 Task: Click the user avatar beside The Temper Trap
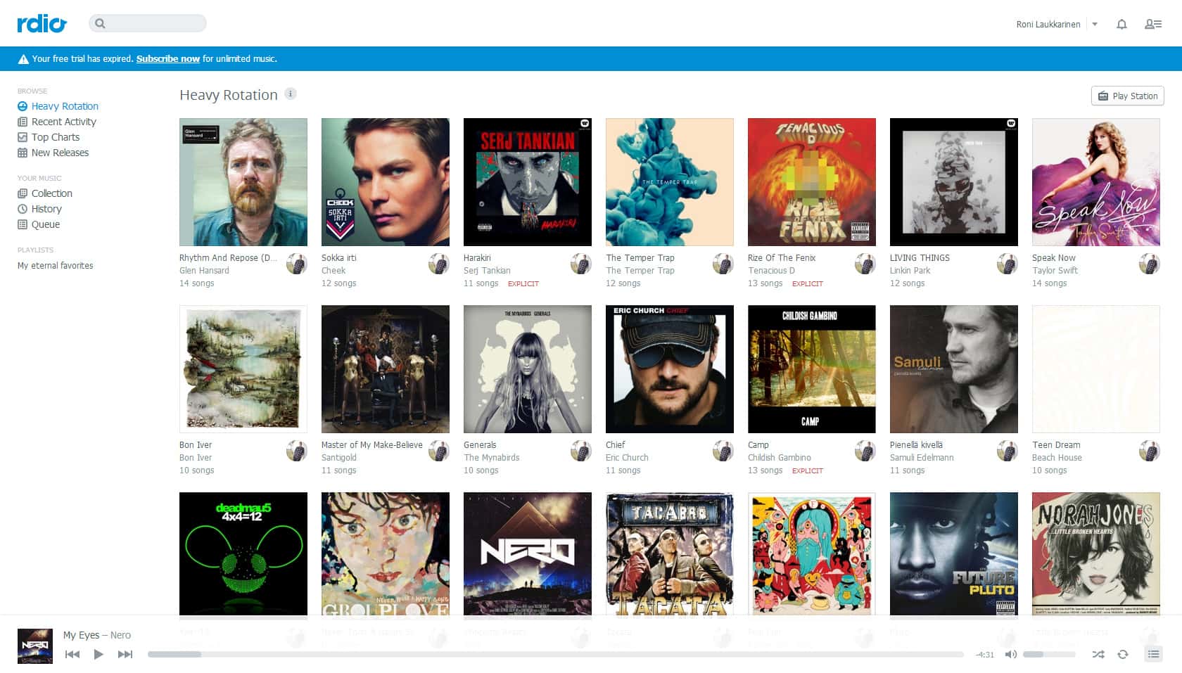pos(723,264)
